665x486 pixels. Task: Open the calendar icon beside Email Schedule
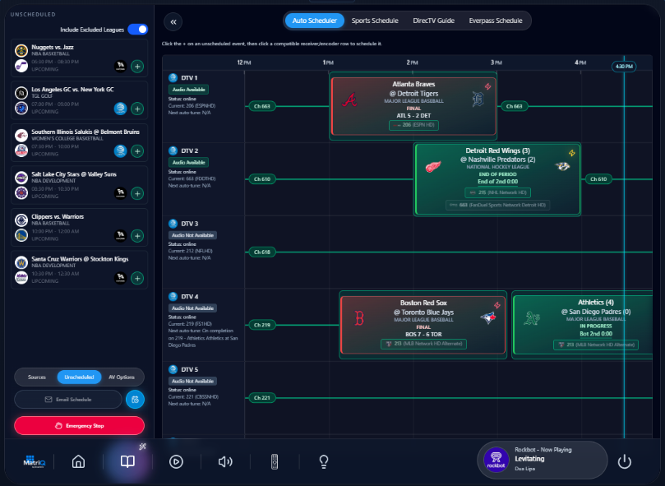pyautogui.click(x=135, y=400)
